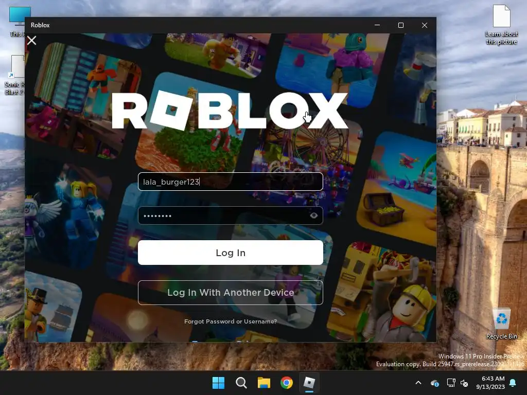Viewport: 527px width, 395px height.
Task: Expand hidden system tray icons
Action: (418, 383)
